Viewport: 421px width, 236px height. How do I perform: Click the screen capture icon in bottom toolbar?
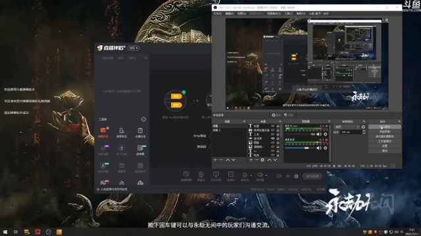(x=186, y=176)
